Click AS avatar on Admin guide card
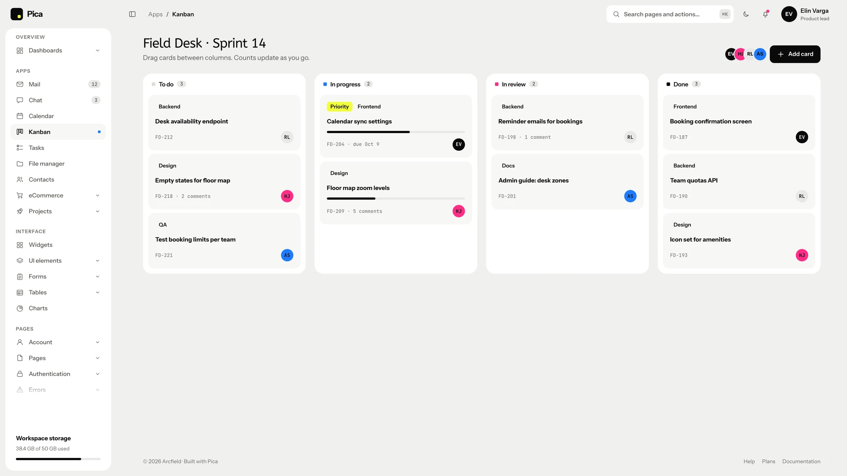Screen dimensions: 847x476 point(630,196)
